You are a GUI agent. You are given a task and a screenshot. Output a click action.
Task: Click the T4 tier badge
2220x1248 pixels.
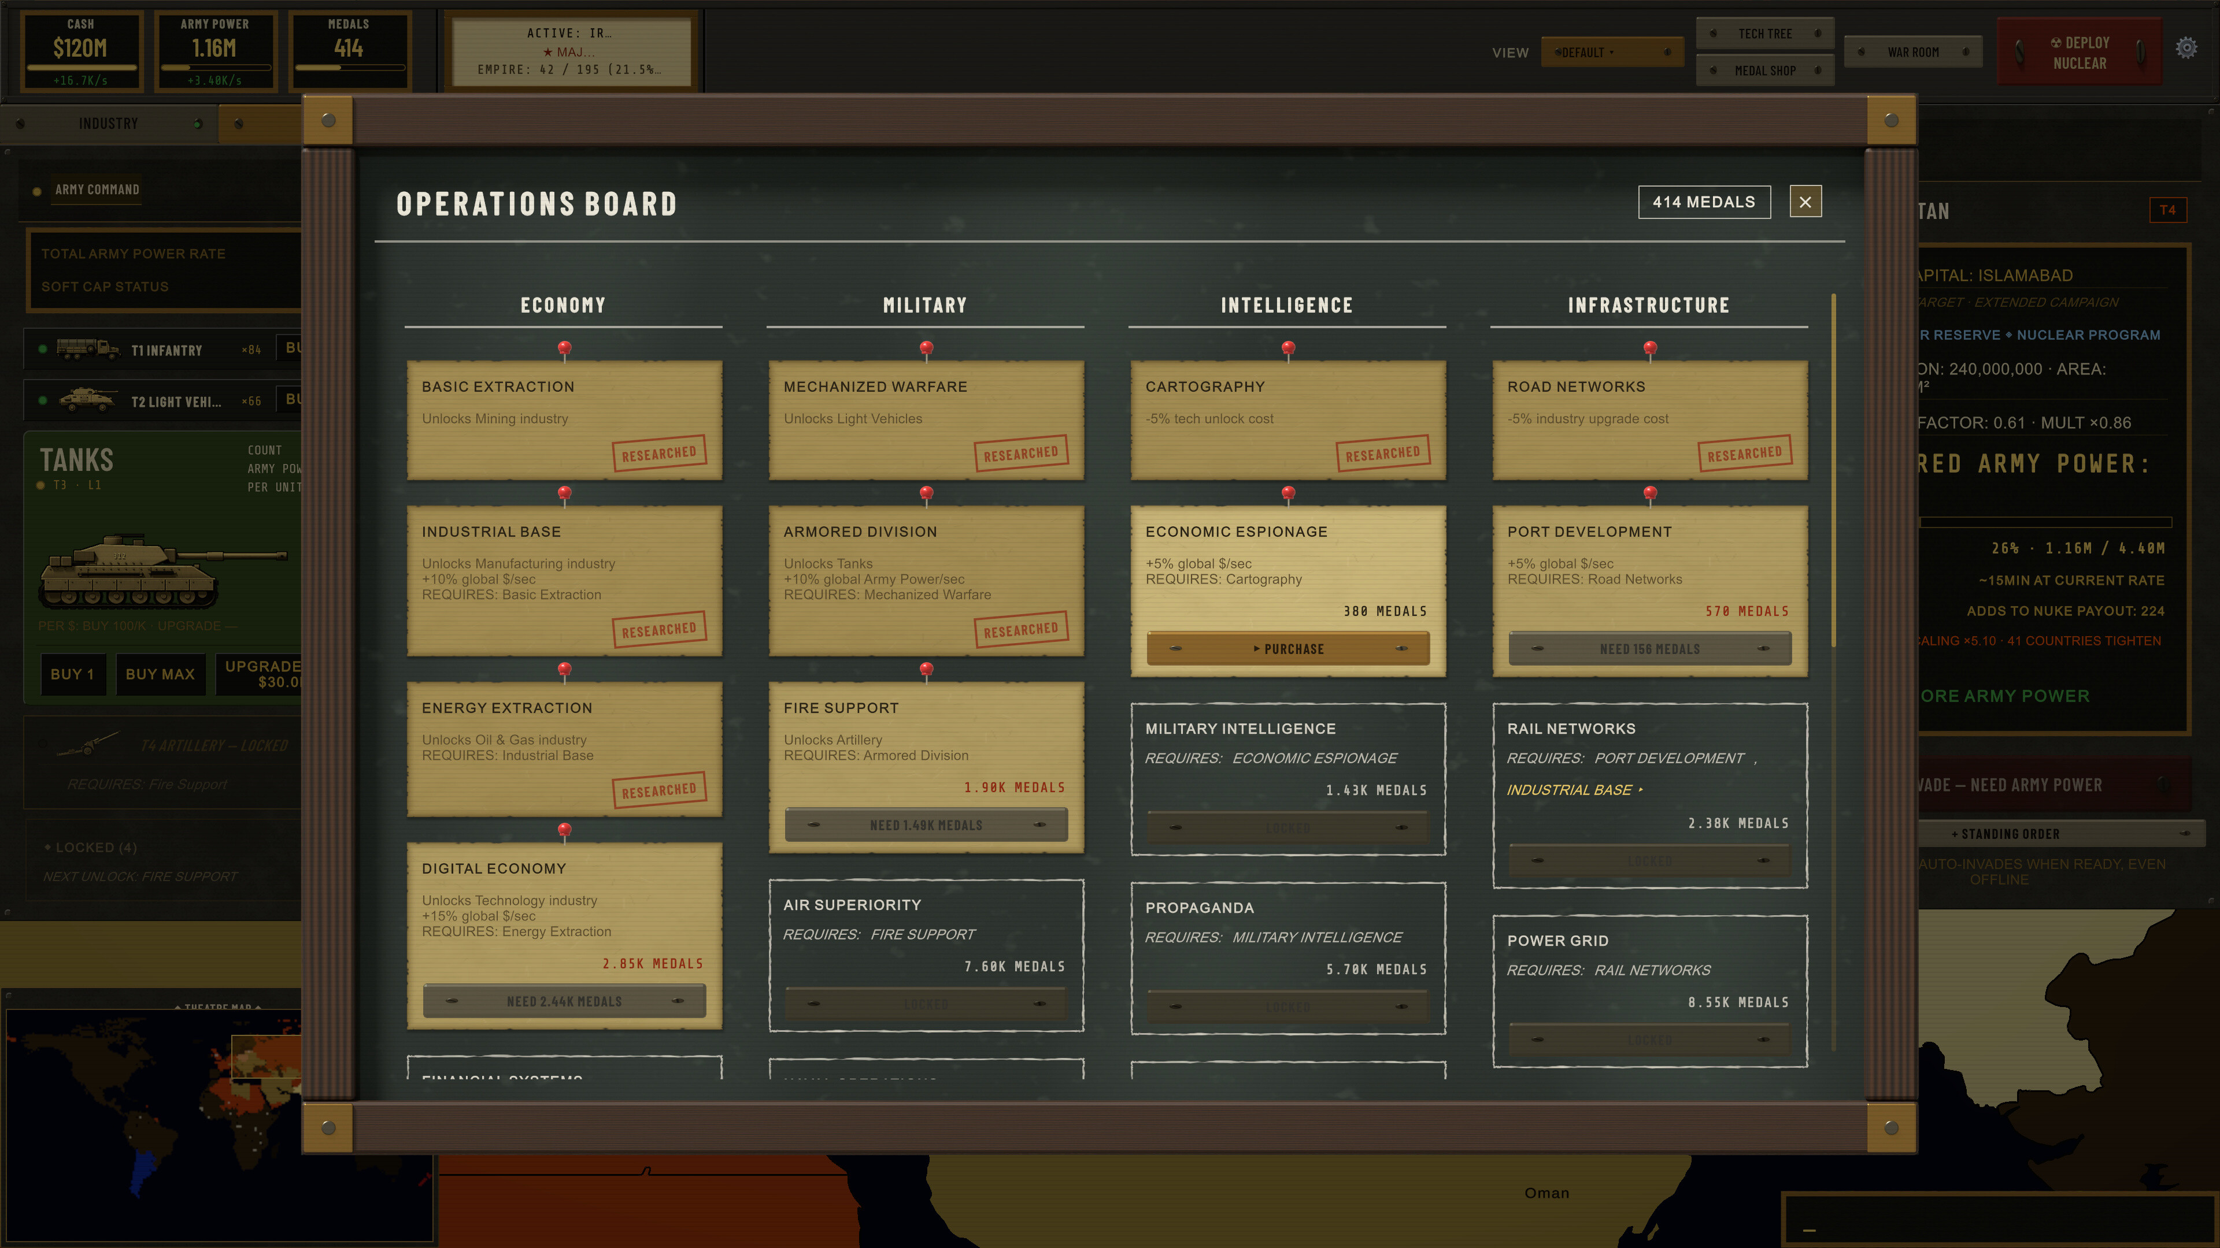pos(2167,210)
